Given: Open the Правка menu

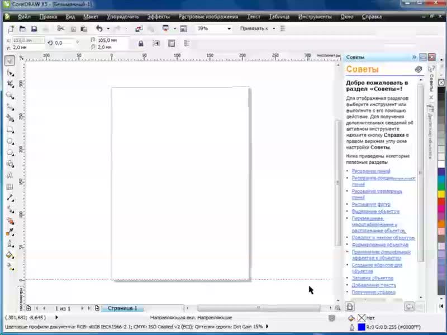Looking at the screenshot, I should pos(48,17).
